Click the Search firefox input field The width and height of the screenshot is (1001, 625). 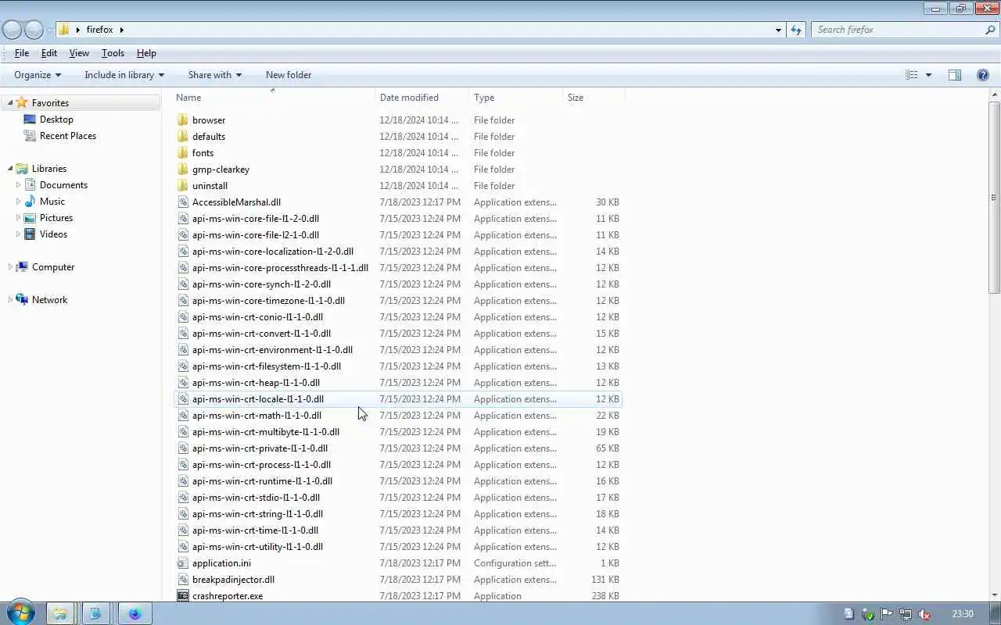coord(899,30)
